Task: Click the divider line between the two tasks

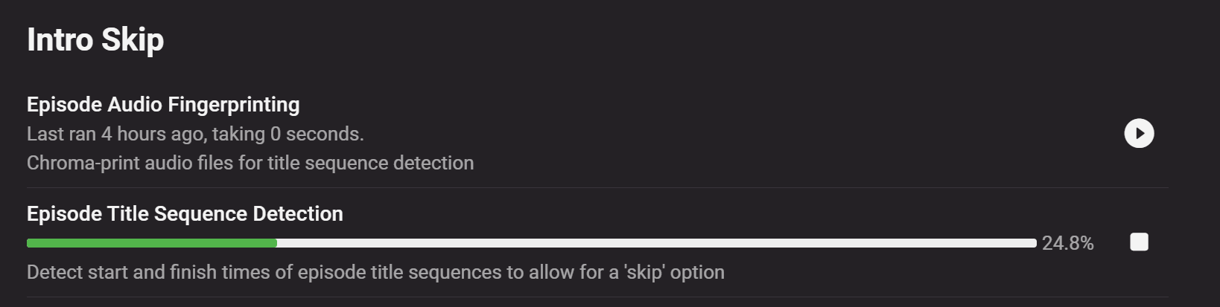Action: [597, 188]
